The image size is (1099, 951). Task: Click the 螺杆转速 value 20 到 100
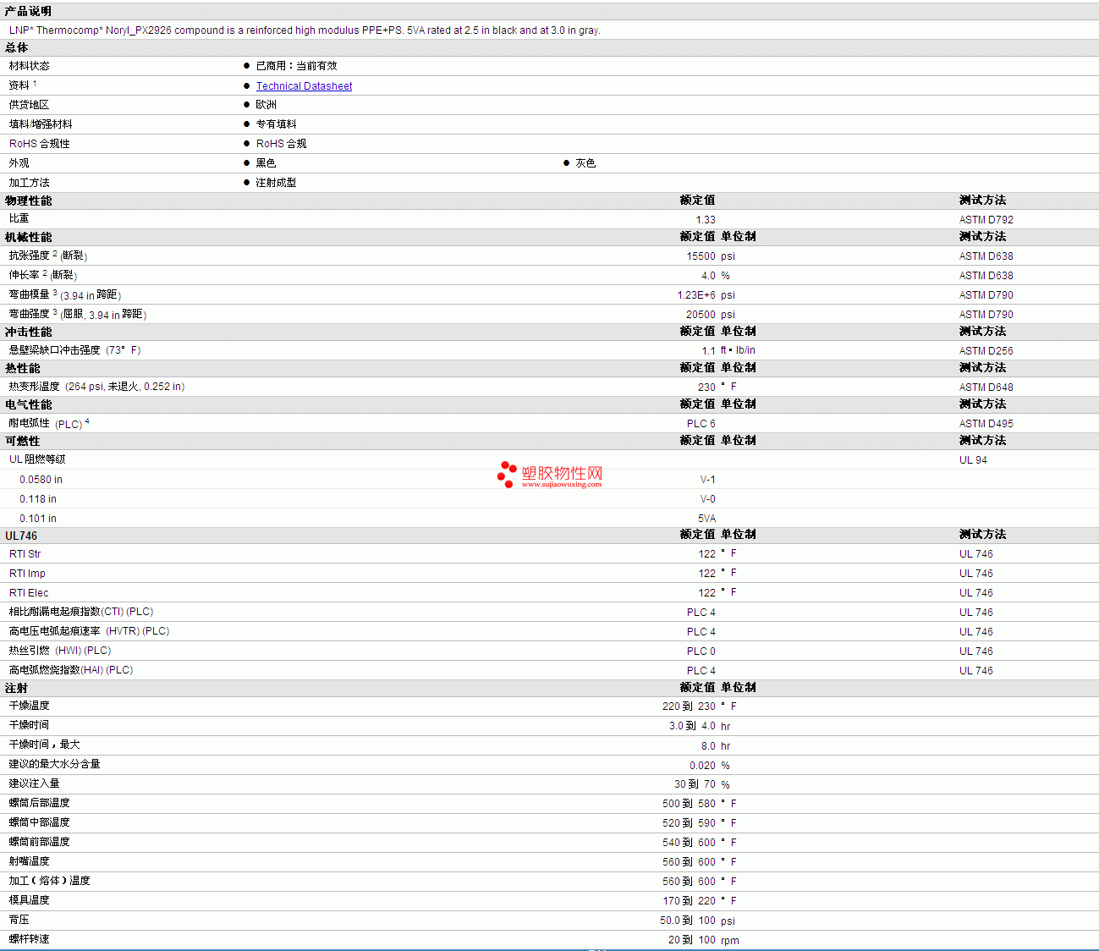691,940
